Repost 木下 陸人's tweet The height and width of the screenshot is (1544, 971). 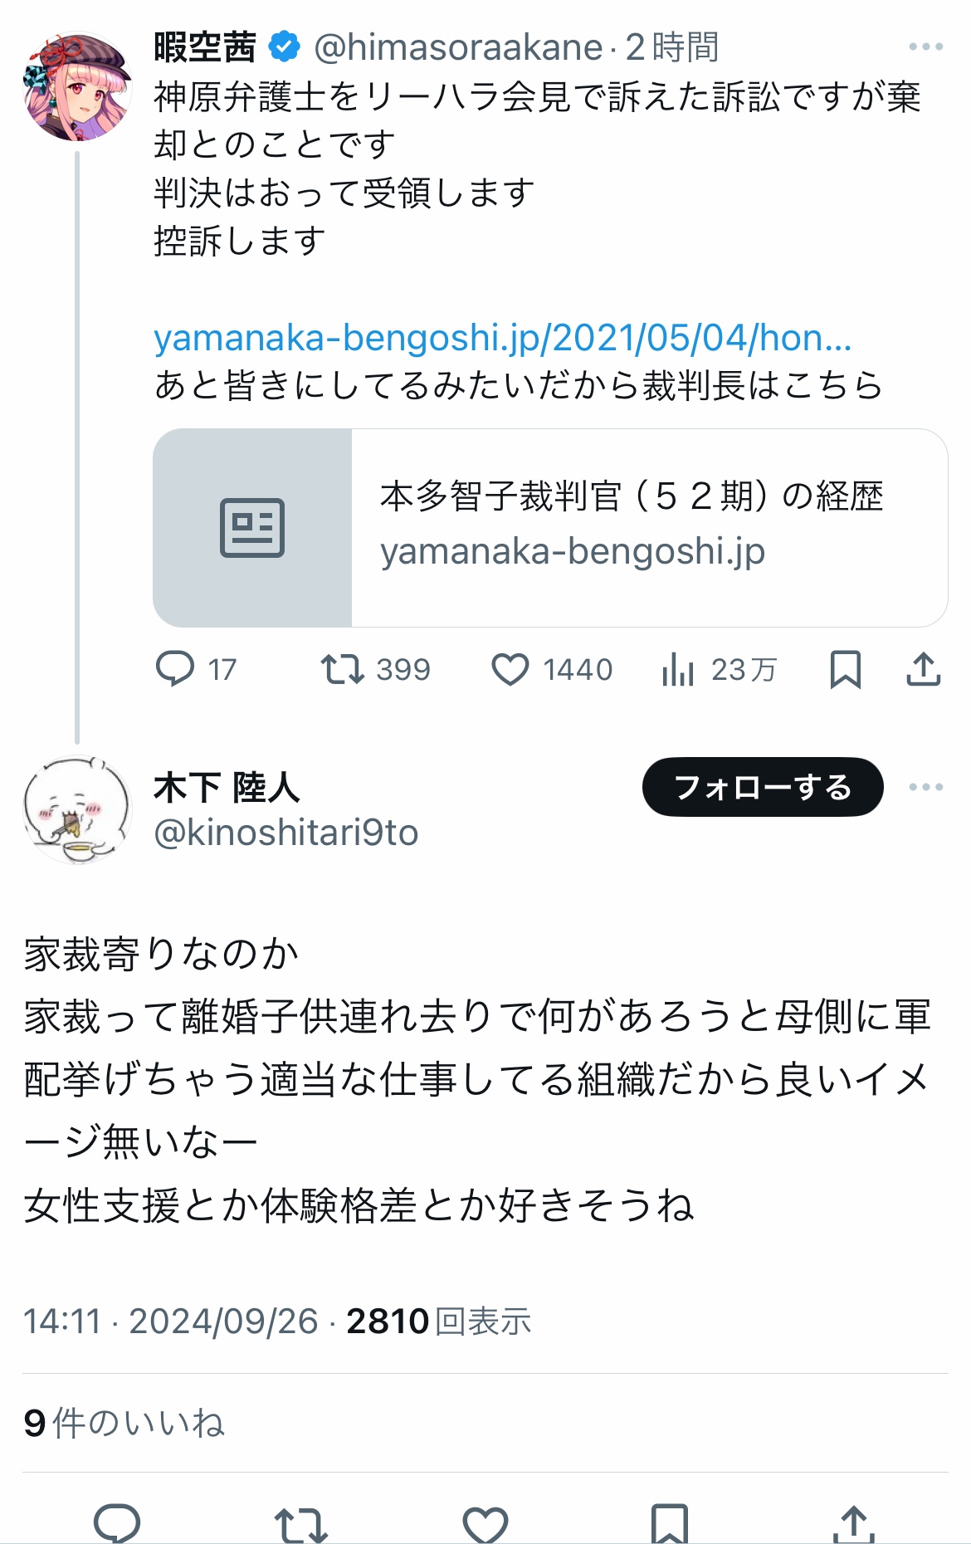coord(300,1523)
